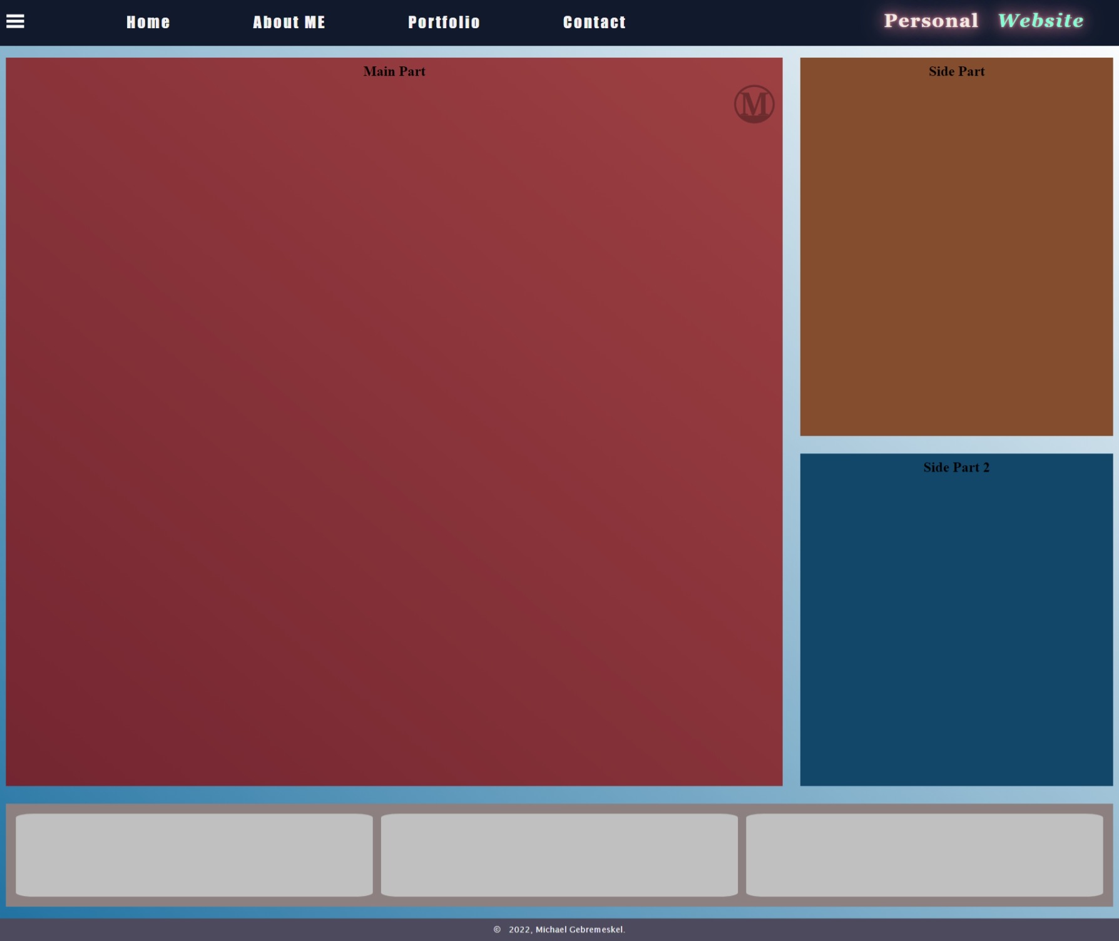Open the hamburger menu icon
The width and height of the screenshot is (1119, 941).
(15, 22)
